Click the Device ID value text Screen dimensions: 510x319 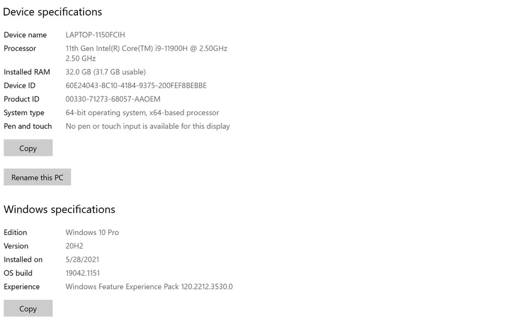[136, 86]
